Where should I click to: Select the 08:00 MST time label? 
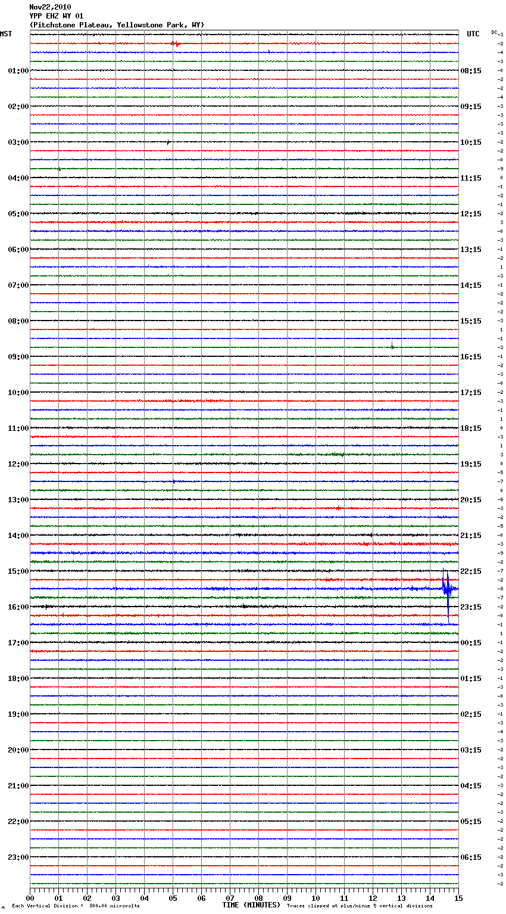coord(18,321)
